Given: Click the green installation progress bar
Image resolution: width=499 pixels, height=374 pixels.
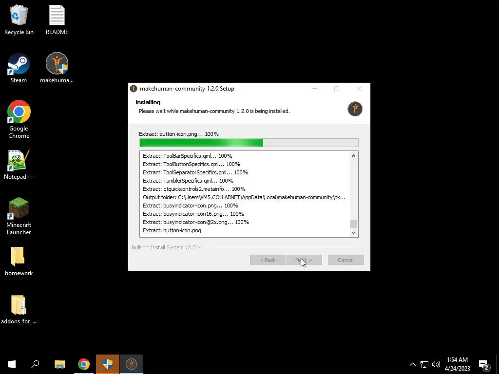Looking at the screenshot, I should [x=249, y=143].
